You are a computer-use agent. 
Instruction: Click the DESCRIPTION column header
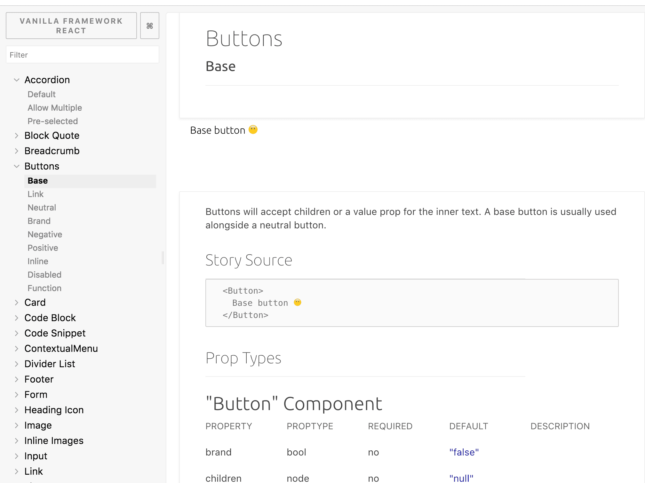(560, 426)
